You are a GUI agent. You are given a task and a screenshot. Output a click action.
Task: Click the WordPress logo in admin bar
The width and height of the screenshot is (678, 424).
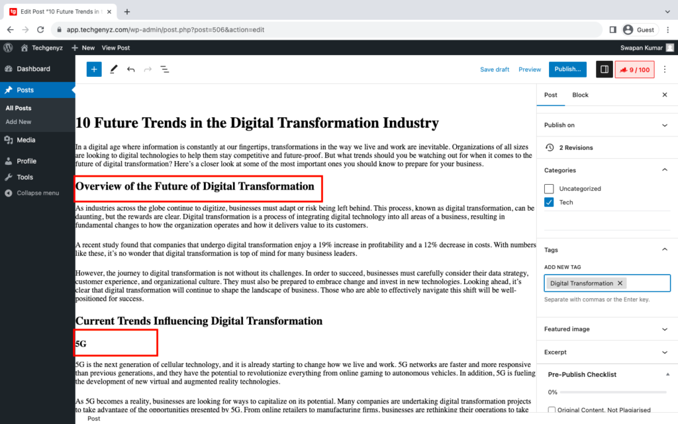pyautogui.click(x=8, y=48)
